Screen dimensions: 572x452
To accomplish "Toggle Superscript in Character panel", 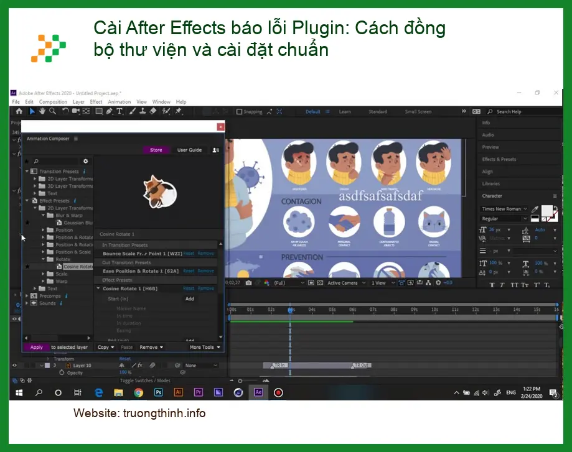I will 537,285.
